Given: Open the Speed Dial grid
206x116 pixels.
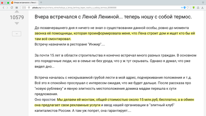Looking at the screenshot, I should point(16,8).
